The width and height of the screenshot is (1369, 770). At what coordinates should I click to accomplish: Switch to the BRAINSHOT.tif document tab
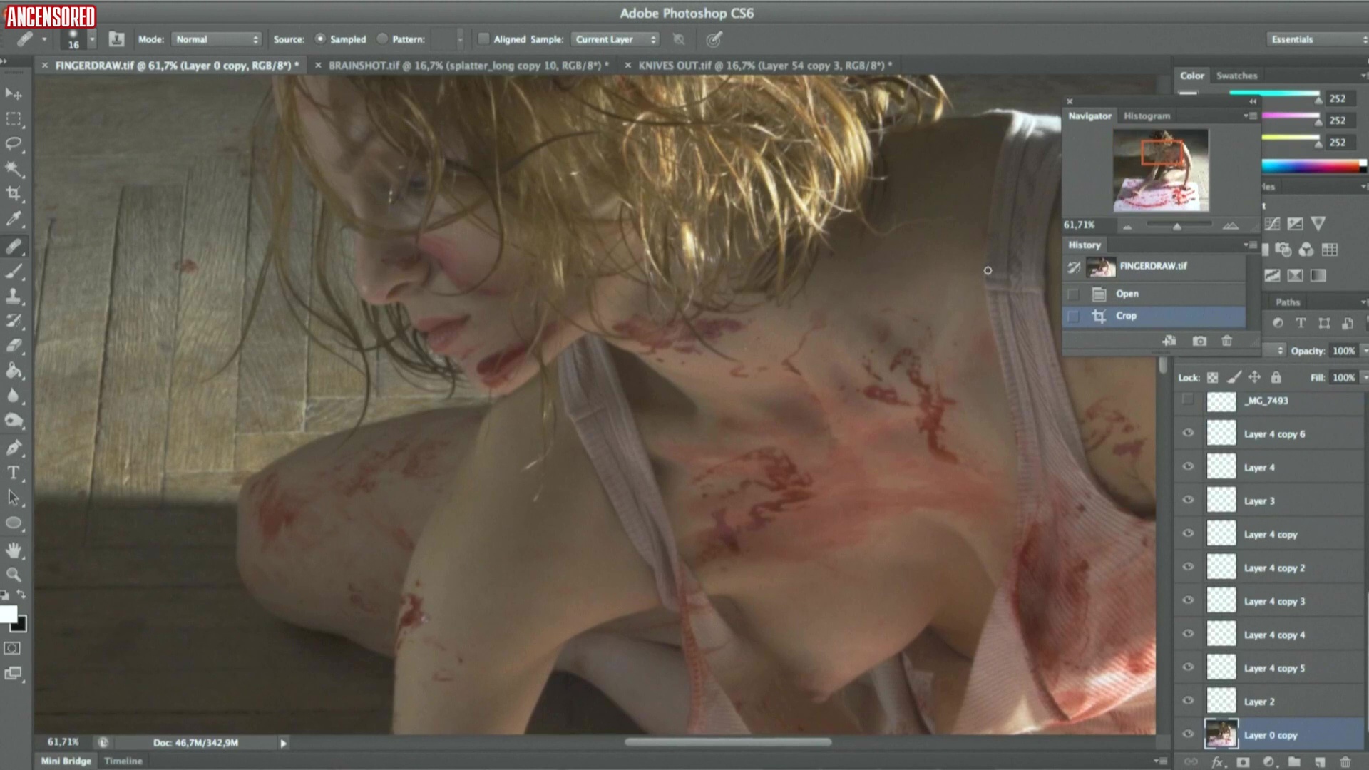click(468, 66)
